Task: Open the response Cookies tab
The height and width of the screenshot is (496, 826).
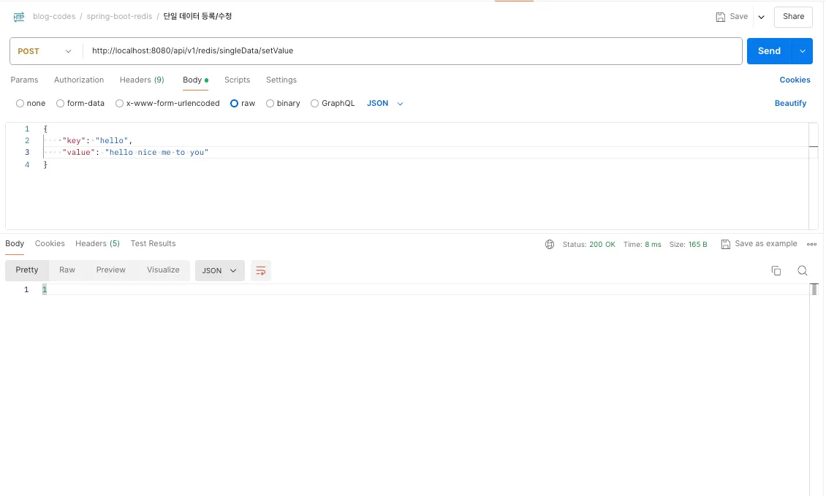Action: click(50, 244)
